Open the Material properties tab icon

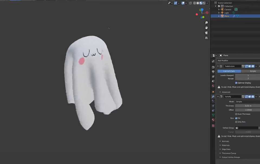coord(213,120)
